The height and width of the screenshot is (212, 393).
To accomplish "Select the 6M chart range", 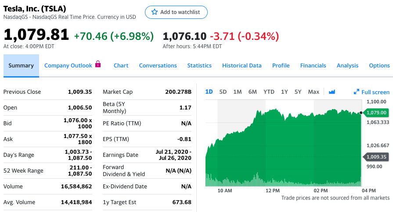I will click(252, 92).
